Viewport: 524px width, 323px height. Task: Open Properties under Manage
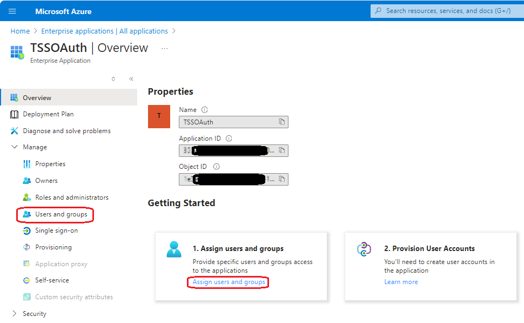click(x=50, y=164)
